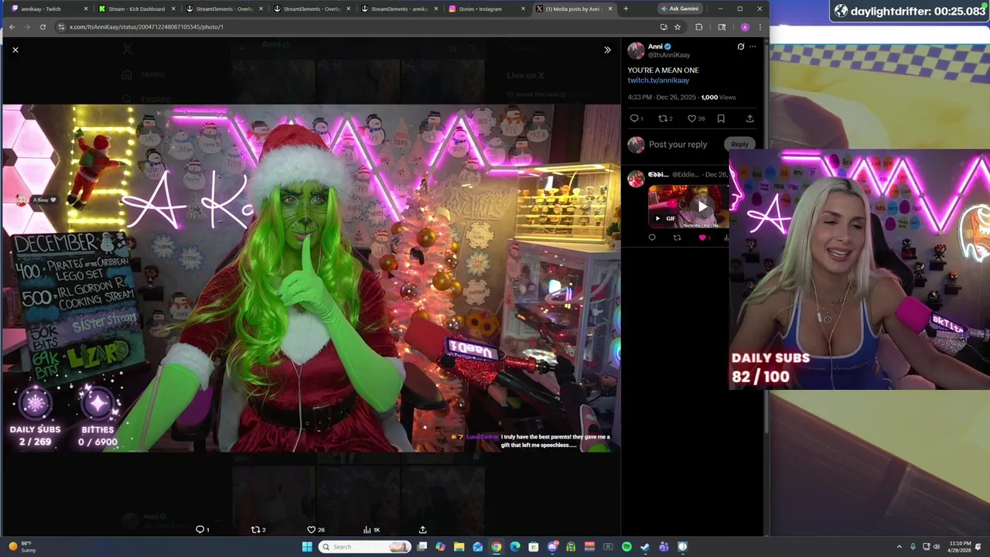The height and width of the screenshot is (557, 990).
Task: Bookmark the post
Action: pyautogui.click(x=721, y=118)
